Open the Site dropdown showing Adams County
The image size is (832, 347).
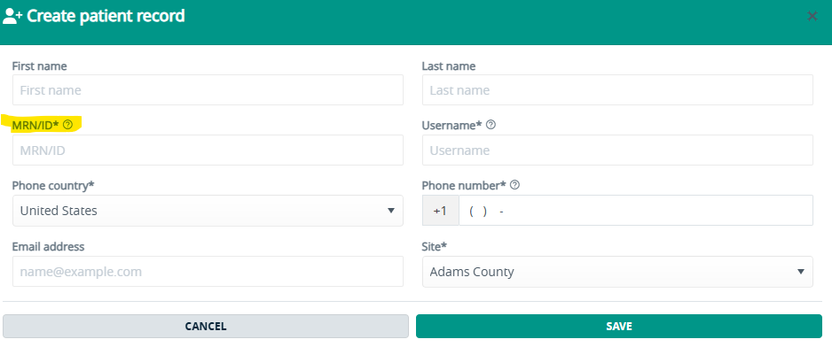(617, 272)
